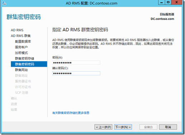The width and height of the screenshot is (185, 135).
Task: Close the AD RMS configuration window
Action: tap(177, 2)
